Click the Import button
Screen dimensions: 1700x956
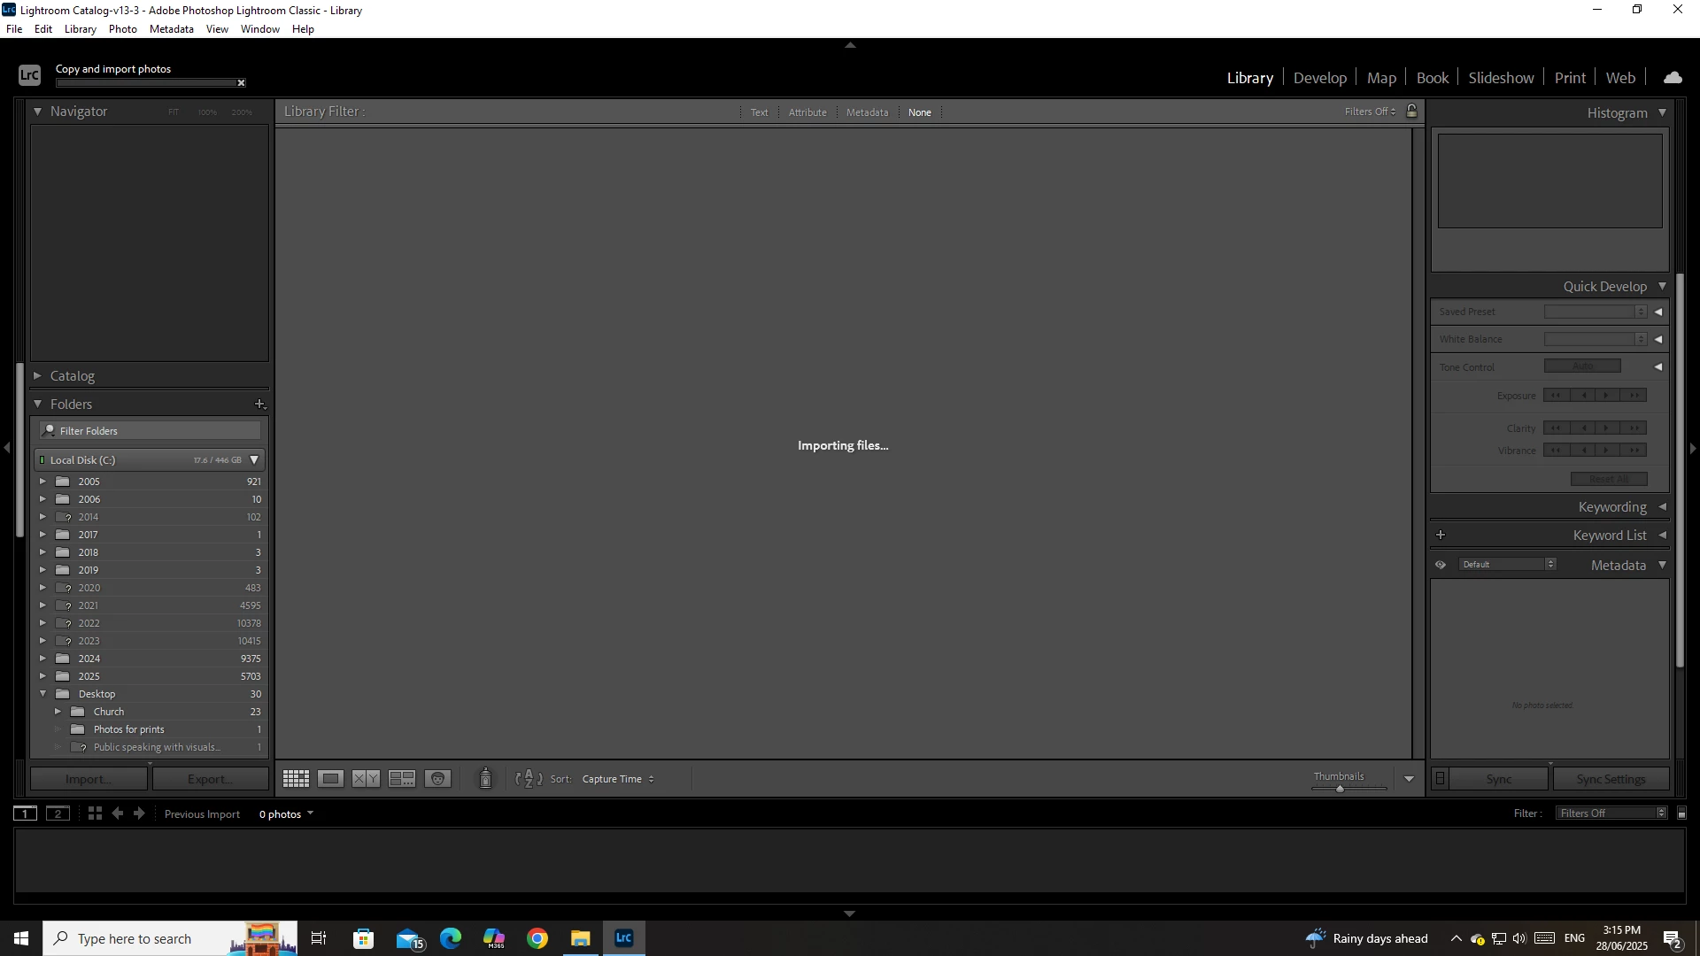click(89, 779)
